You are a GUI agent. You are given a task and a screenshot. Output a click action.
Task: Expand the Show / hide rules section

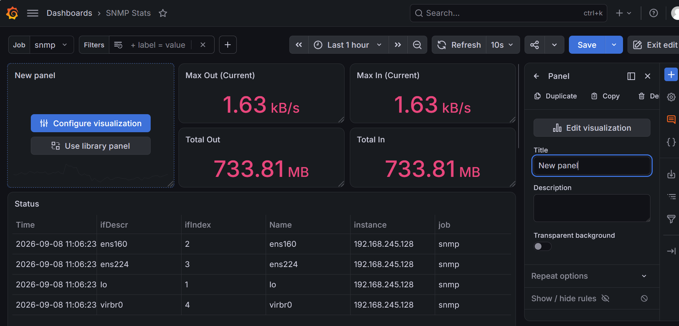coord(592,299)
